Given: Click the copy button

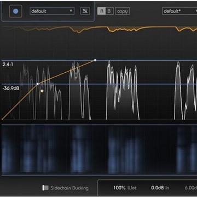Looking at the screenshot, I should [123, 11].
